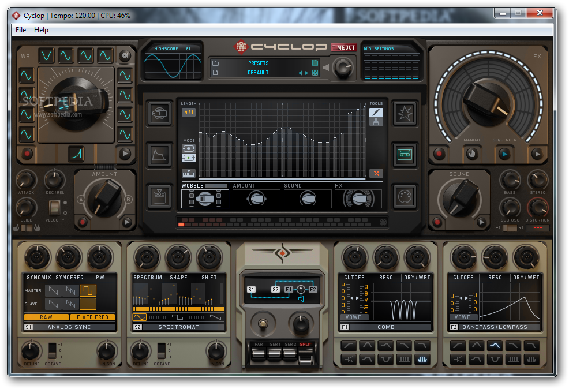
Task: Click the cassette tape icon button
Action: click(x=405, y=155)
